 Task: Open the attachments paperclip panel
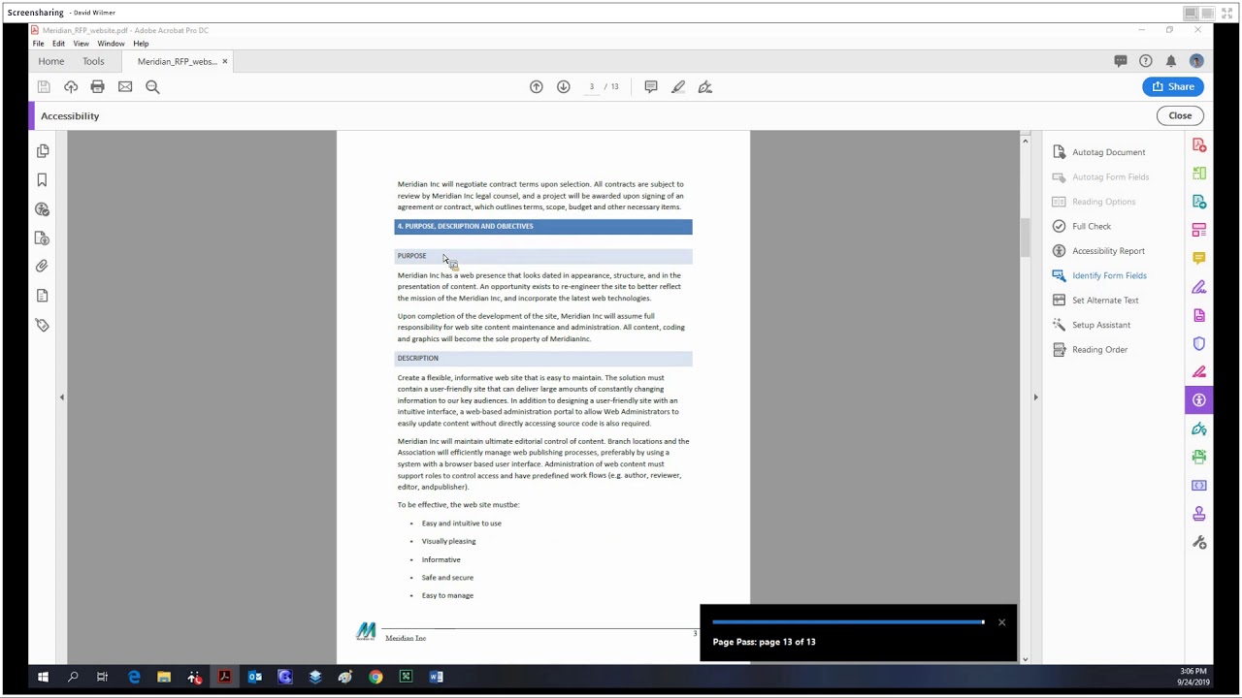[x=43, y=267]
